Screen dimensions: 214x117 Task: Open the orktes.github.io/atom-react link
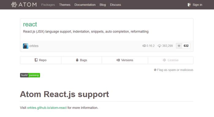click(x=47, y=108)
